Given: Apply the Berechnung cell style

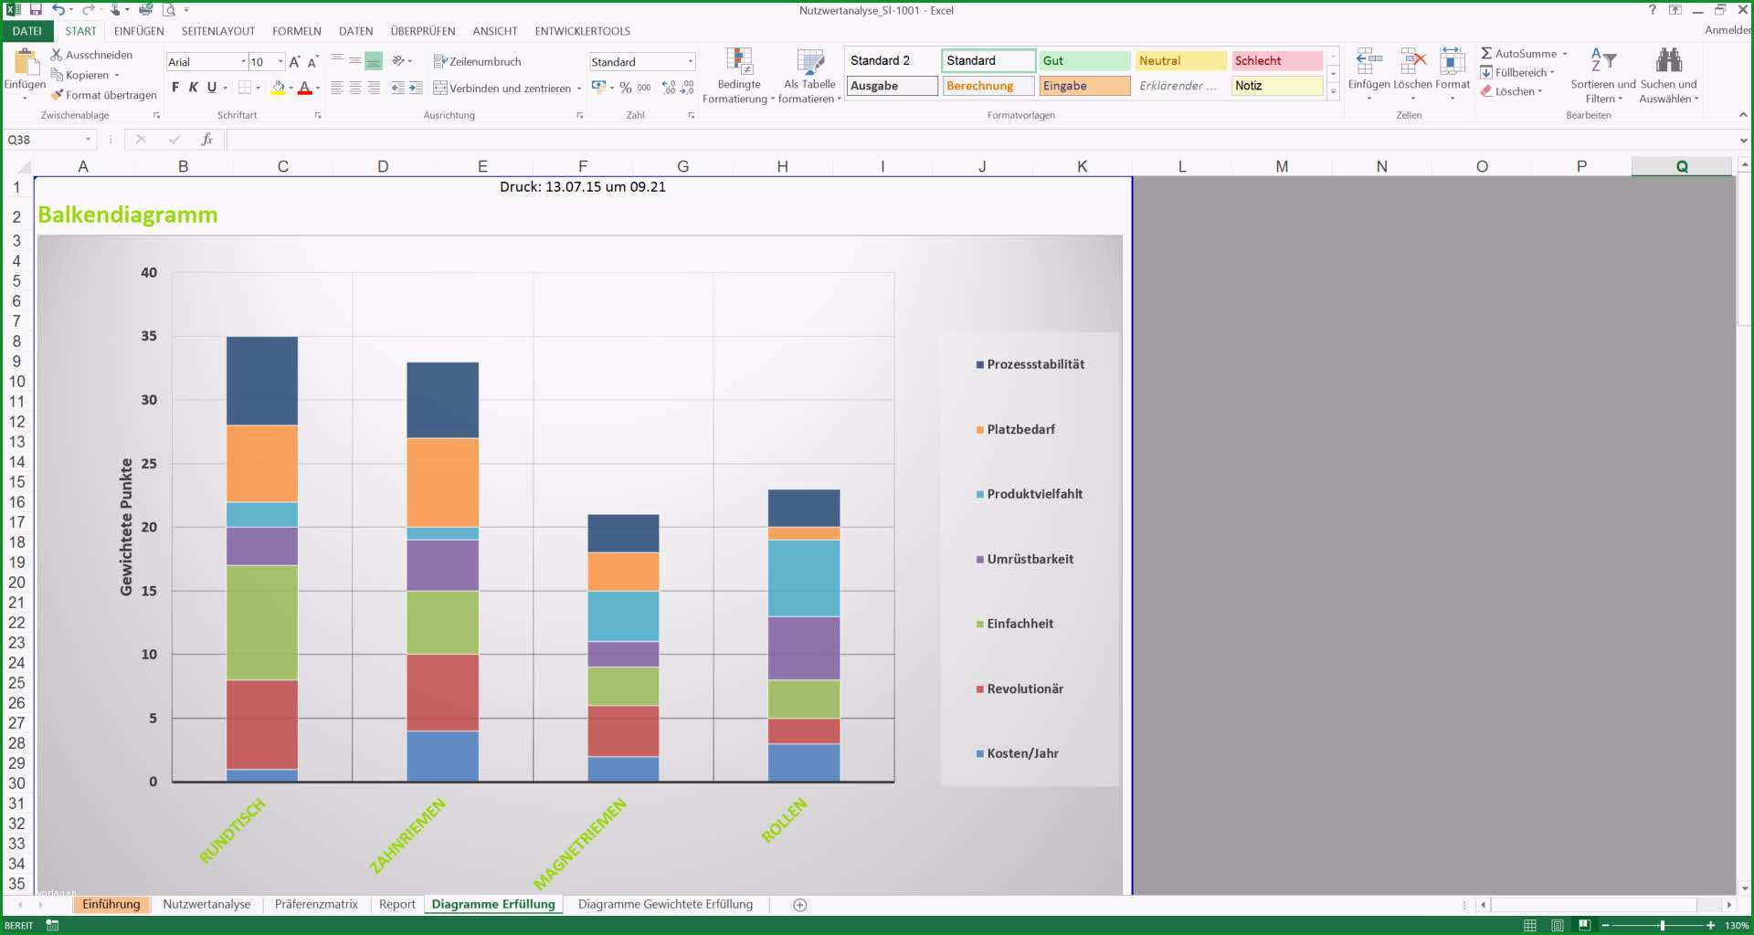Looking at the screenshot, I should point(988,86).
